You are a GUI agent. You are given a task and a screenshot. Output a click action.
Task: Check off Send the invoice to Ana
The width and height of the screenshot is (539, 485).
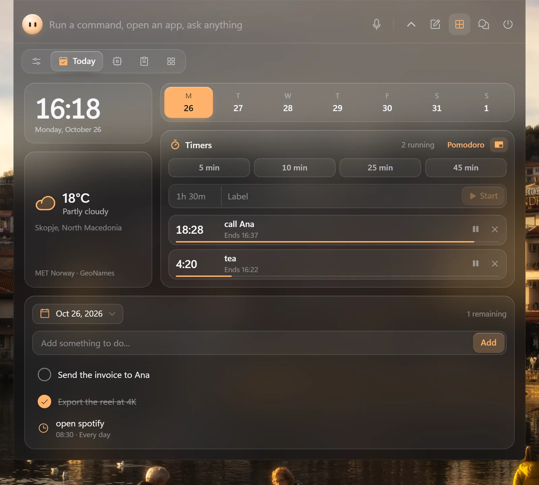(44, 375)
